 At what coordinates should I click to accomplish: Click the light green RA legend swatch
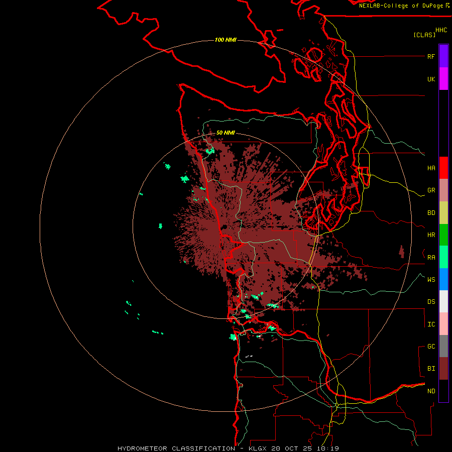443,257
